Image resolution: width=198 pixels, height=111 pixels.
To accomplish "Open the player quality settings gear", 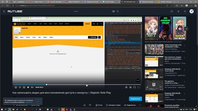I will (x=126, y=87).
